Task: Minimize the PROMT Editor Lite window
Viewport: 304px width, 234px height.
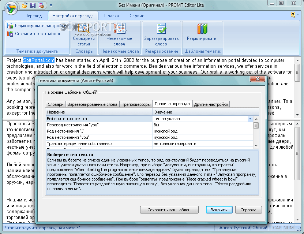Action: (272, 3)
